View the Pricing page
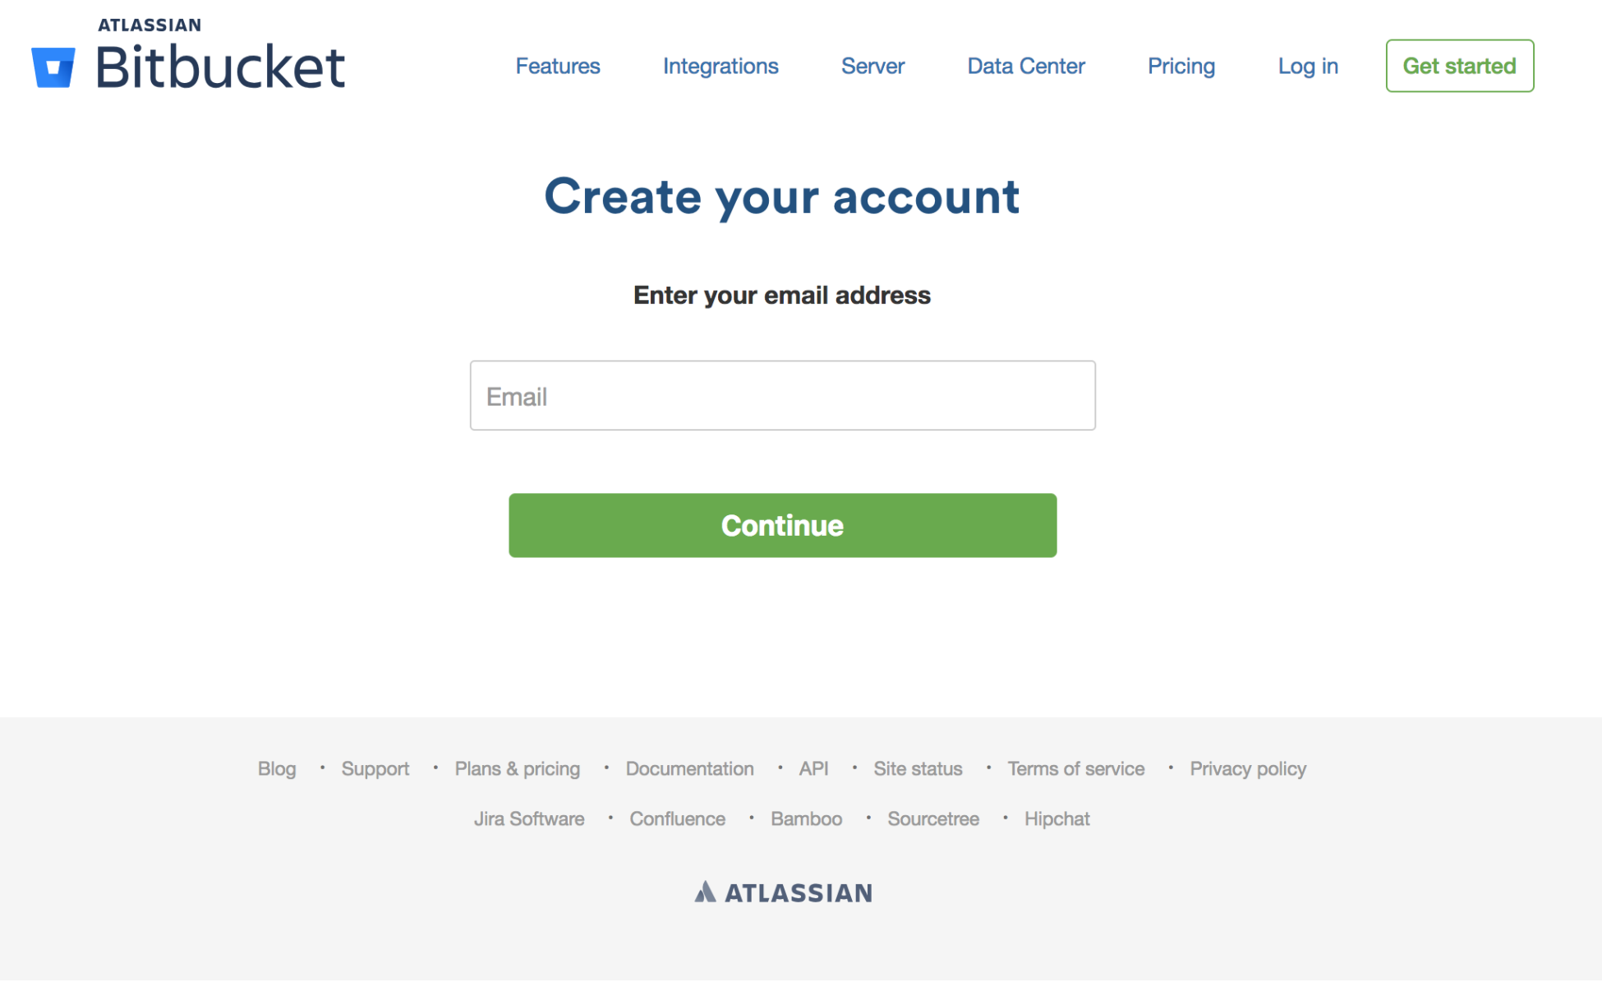 pos(1181,66)
